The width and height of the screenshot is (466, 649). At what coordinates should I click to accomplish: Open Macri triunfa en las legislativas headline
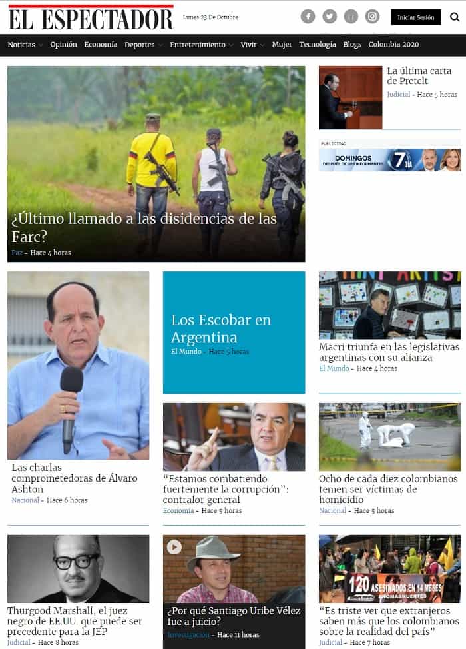coord(389,352)
